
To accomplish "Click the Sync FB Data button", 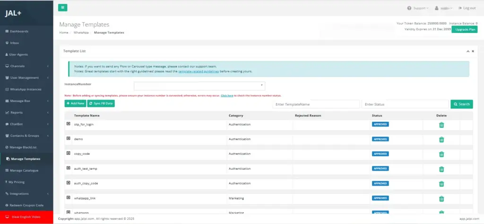I will coord(101,104).
